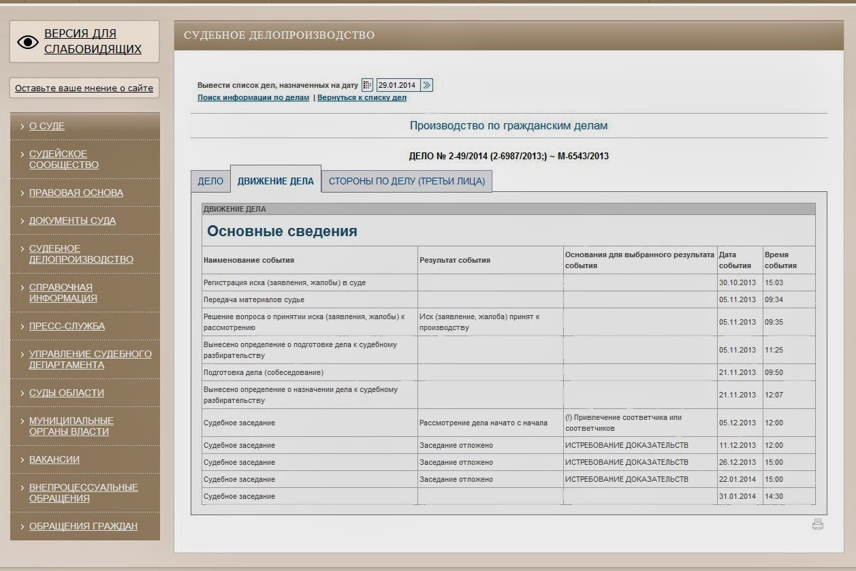Open ДОКУМЕНТЫ СУДА menu item
The height and width of the screenshot is (571, 856).
coord(72,221)
